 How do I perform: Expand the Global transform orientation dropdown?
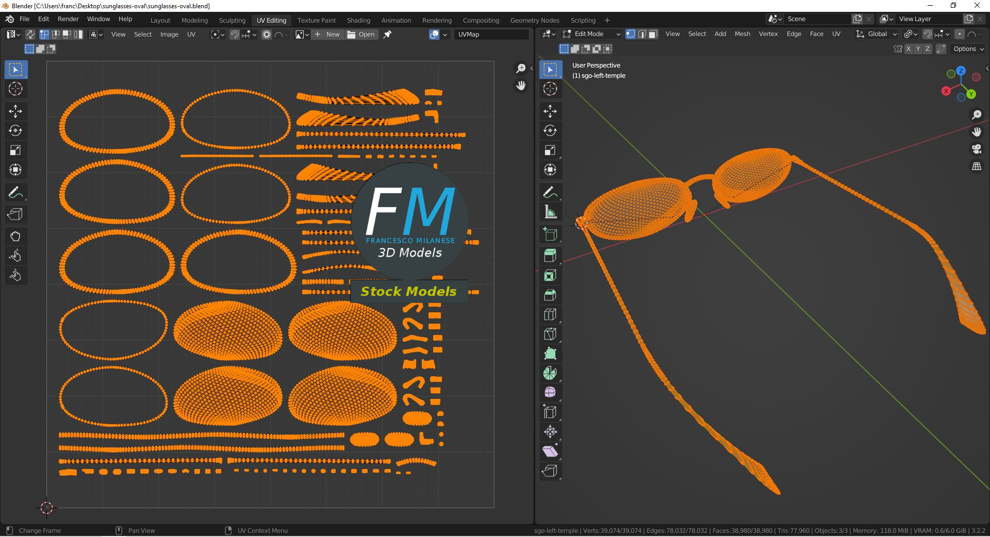point(877,34)
